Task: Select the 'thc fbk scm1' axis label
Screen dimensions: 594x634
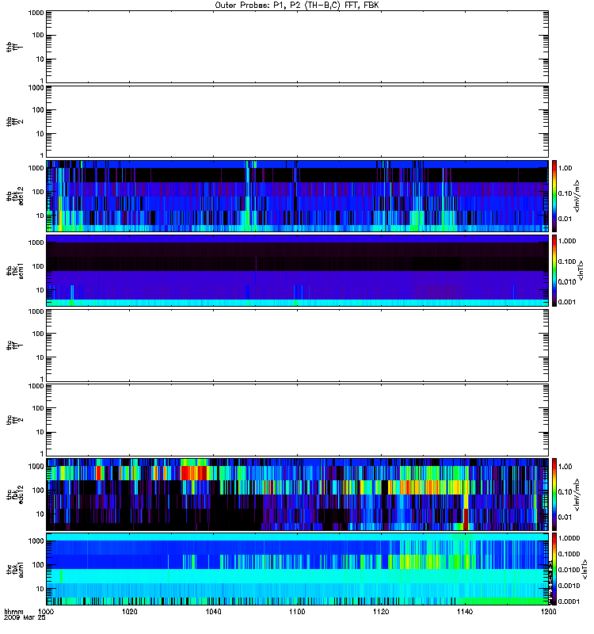Action: [x=14, y=569]
